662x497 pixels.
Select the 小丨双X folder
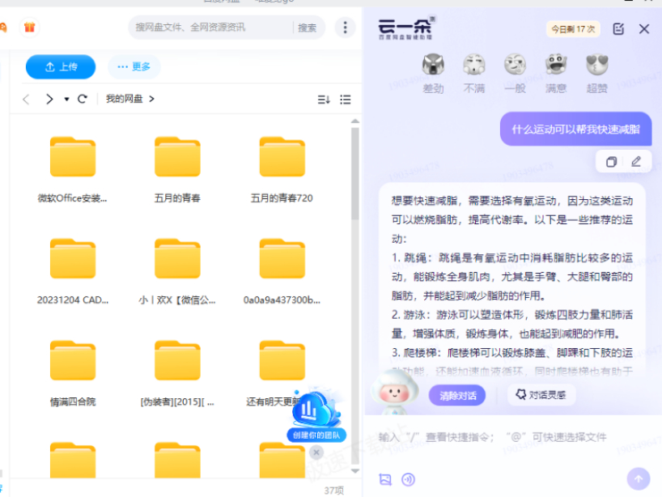point(177,272)
